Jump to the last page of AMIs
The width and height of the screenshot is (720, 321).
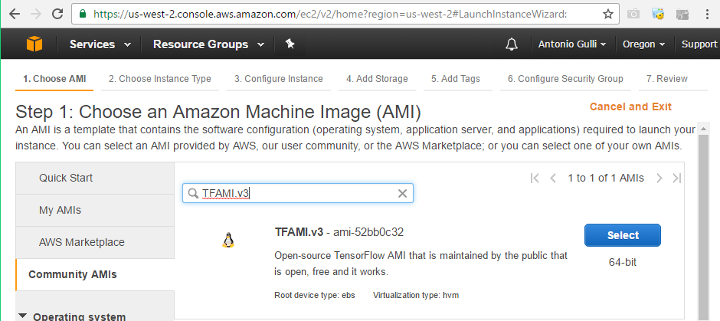[676, 178]
